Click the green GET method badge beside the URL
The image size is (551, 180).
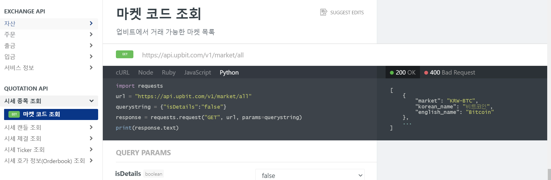[x=125, y=54]
